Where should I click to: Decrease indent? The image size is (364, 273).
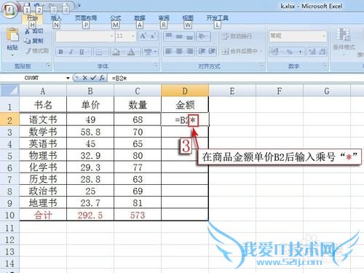click(202, 51)
